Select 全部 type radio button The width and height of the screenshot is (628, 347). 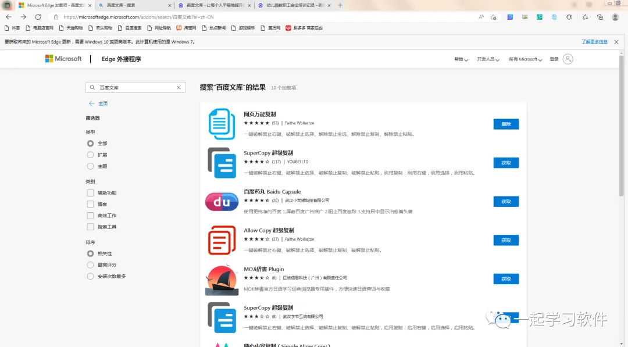tap(91, 144)
